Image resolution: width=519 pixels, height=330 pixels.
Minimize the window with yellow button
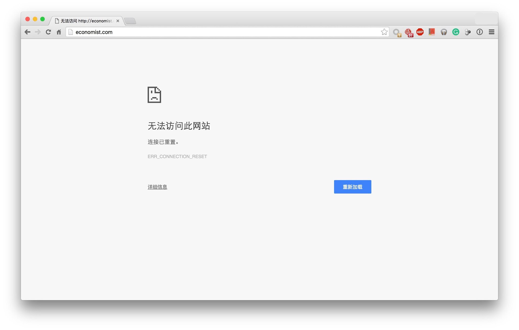pos(35,19)
